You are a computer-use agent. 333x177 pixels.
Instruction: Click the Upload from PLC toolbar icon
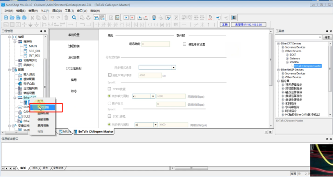(146, 18)
